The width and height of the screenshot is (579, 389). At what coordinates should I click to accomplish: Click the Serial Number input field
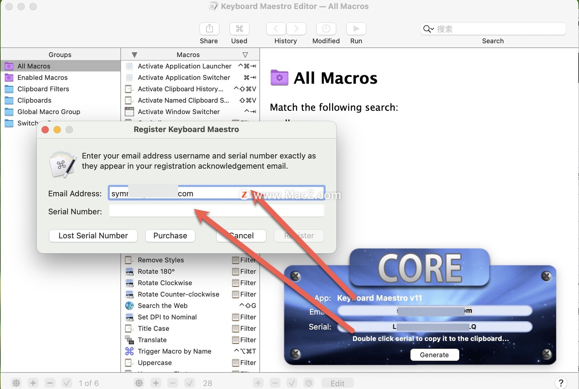(216, 211)
